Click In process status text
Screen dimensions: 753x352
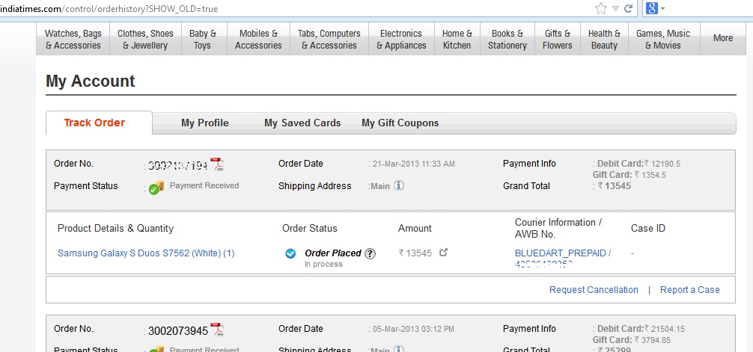(323, 265)
